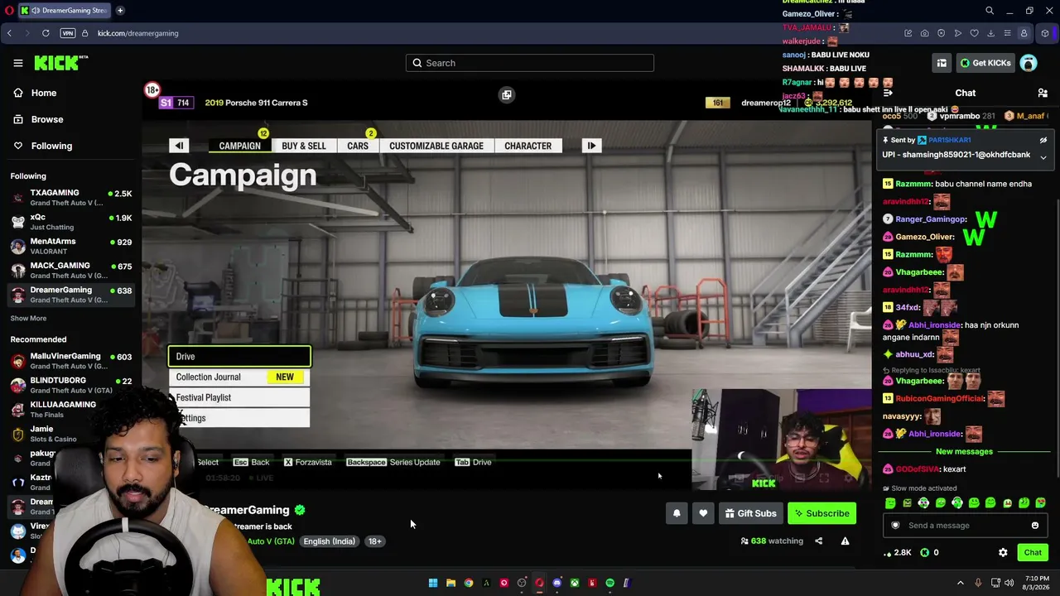
Task: Show hidden system tray icons
Action: pyautogui.click(x=961, y=583)
